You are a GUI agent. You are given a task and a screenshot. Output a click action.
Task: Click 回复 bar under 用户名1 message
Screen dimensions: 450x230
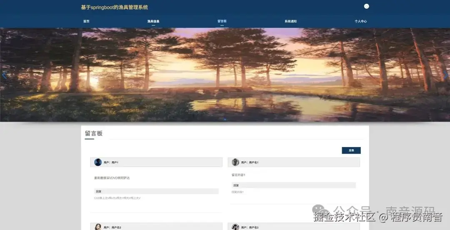click(x=294, y=185)
